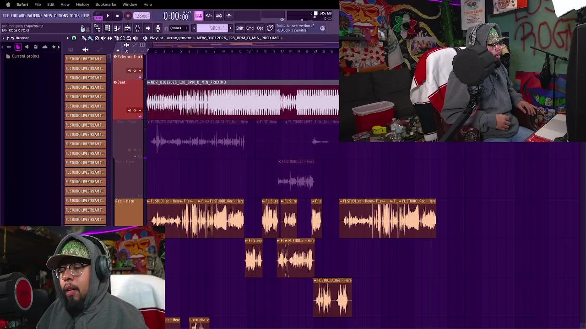586x329 pixels.
Task: Select the Mute tool in playlist toolbar
Action: tap(103, 38)
